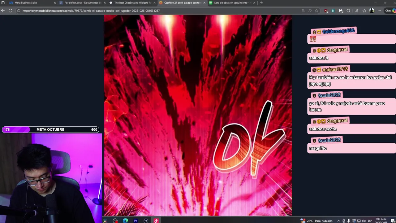Click username Goldenzega606 in chat
This screenshot has height=223, width=396.
338,31
